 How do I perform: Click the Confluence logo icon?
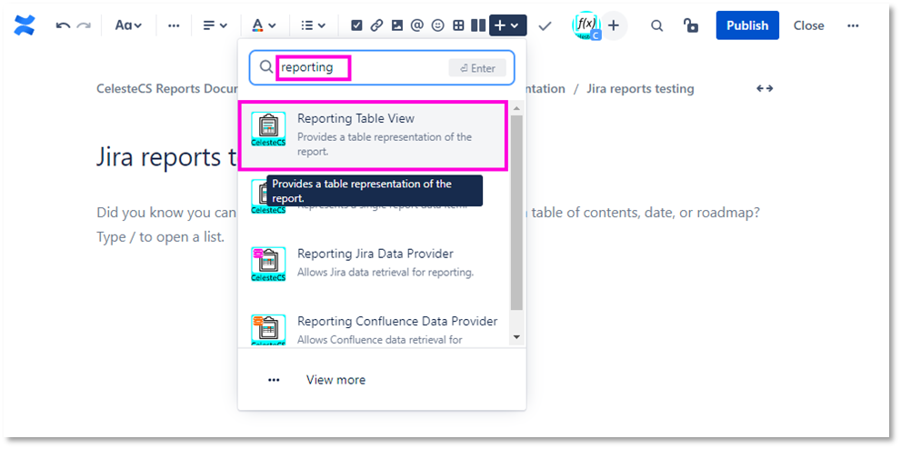tap(25, 25)
